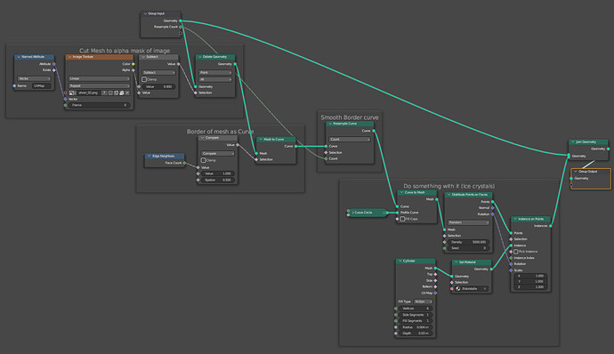Image resolution: width=614 pixels, height=354 pixels.
Task: Click the Geometry input socket on Group Output
Action: point(571,179)
